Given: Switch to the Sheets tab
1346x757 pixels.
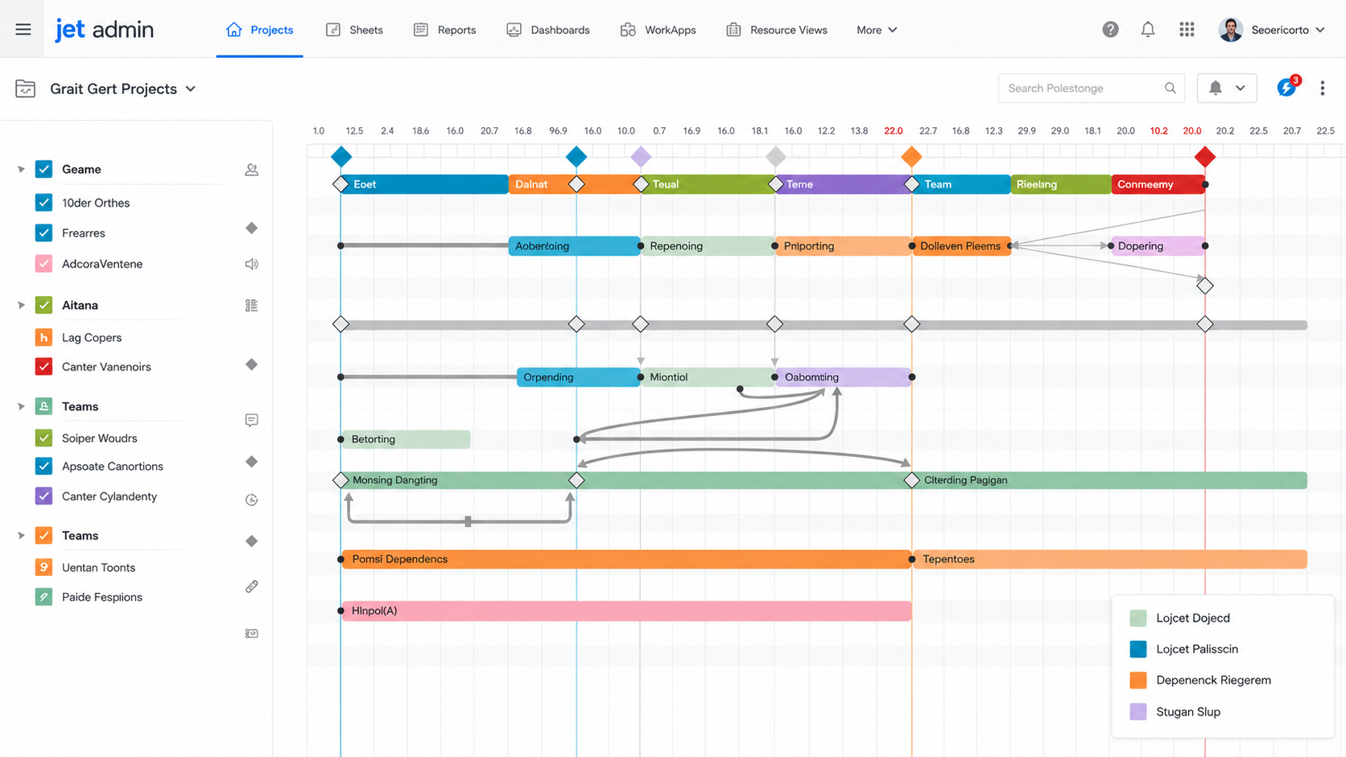Looking at the screenshot, I should pos(354,30).
